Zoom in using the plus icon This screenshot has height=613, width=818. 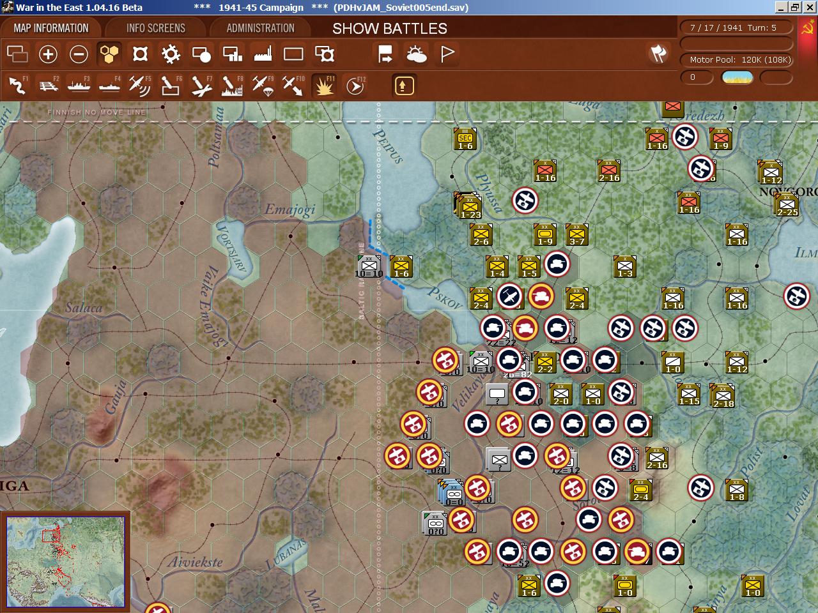coord(48,54)
